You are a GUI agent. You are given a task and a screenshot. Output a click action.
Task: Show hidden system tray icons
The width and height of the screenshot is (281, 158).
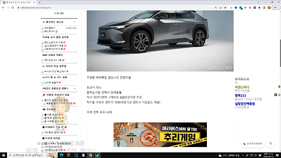click(x=243, y=155)
